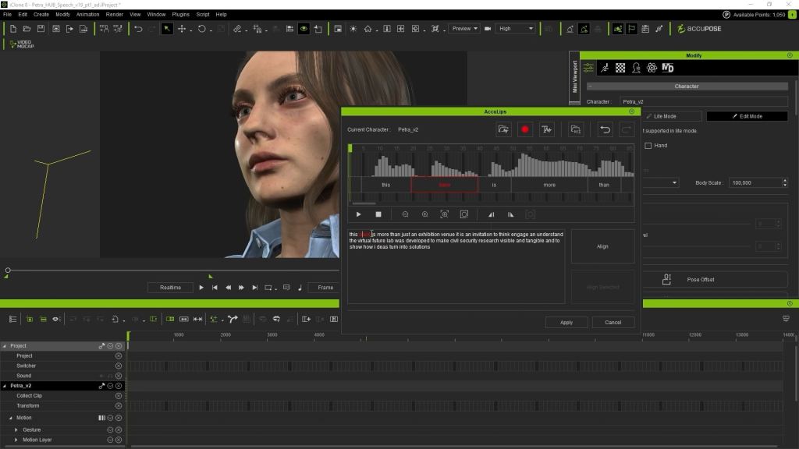Click the viewport play bar scrubber handle
Image resolution: width=799 pixels, height=449 pixels.
[x=8, y=270]
